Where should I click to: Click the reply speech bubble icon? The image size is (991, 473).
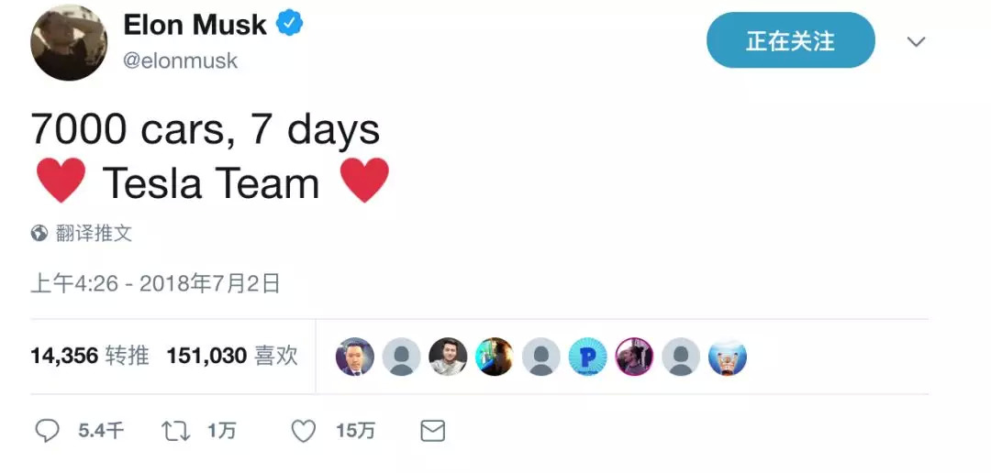coord(47,431)
